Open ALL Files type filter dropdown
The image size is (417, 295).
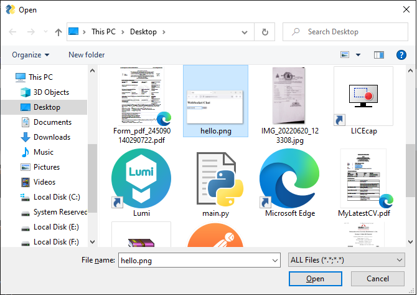point(346,260)
